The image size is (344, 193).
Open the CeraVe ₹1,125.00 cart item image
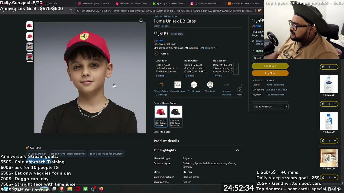(329, 121)
